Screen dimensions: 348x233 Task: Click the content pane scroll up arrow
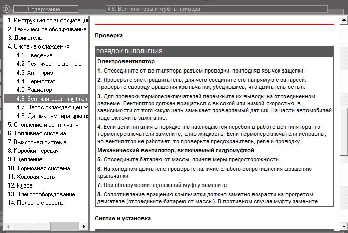pyautogui.click(x=344, y=20)
